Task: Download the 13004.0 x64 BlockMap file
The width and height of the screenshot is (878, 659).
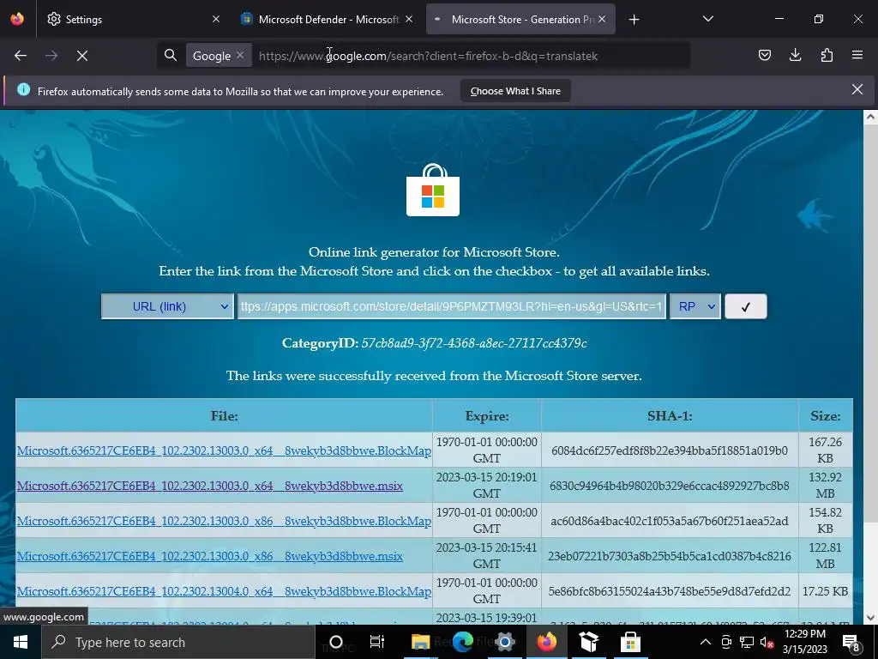Action: (224, 591)
